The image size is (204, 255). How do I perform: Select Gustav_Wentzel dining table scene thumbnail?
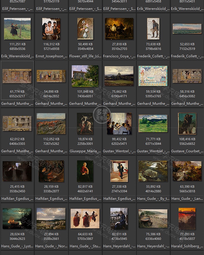coord(119,123)
